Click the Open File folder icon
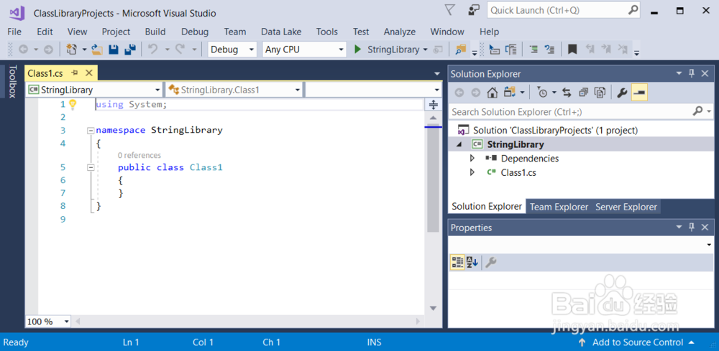This screenshot has height=351, width=719. 97,49
